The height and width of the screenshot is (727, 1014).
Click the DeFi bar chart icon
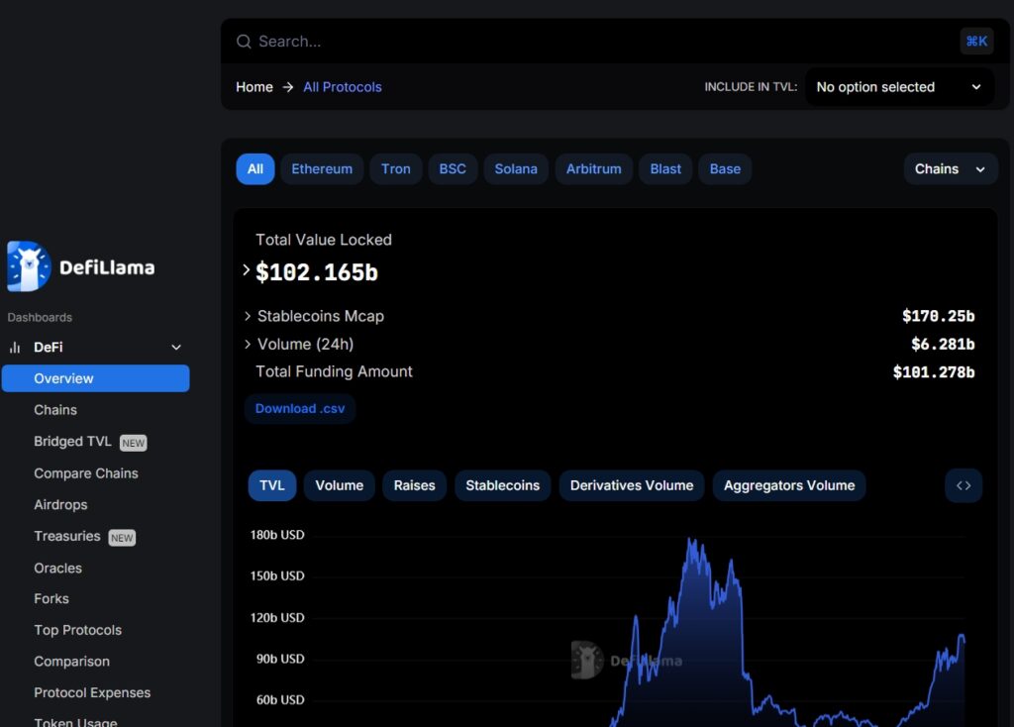click(x=15, y=348)
